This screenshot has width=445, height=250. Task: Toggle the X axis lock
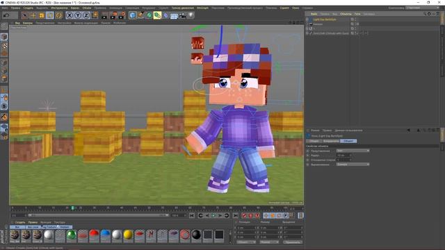(x=70, y=15)
